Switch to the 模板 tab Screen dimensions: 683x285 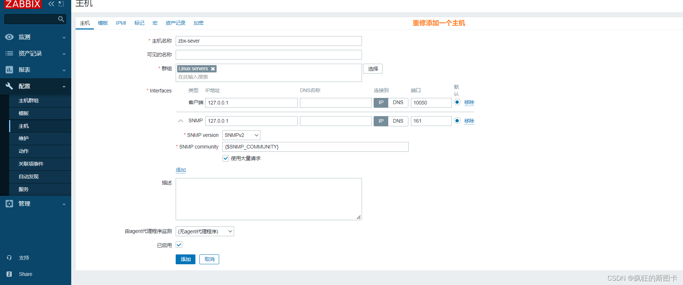coord(103,23)
